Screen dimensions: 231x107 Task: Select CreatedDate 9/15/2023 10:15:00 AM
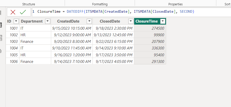(x=72, y=28)
